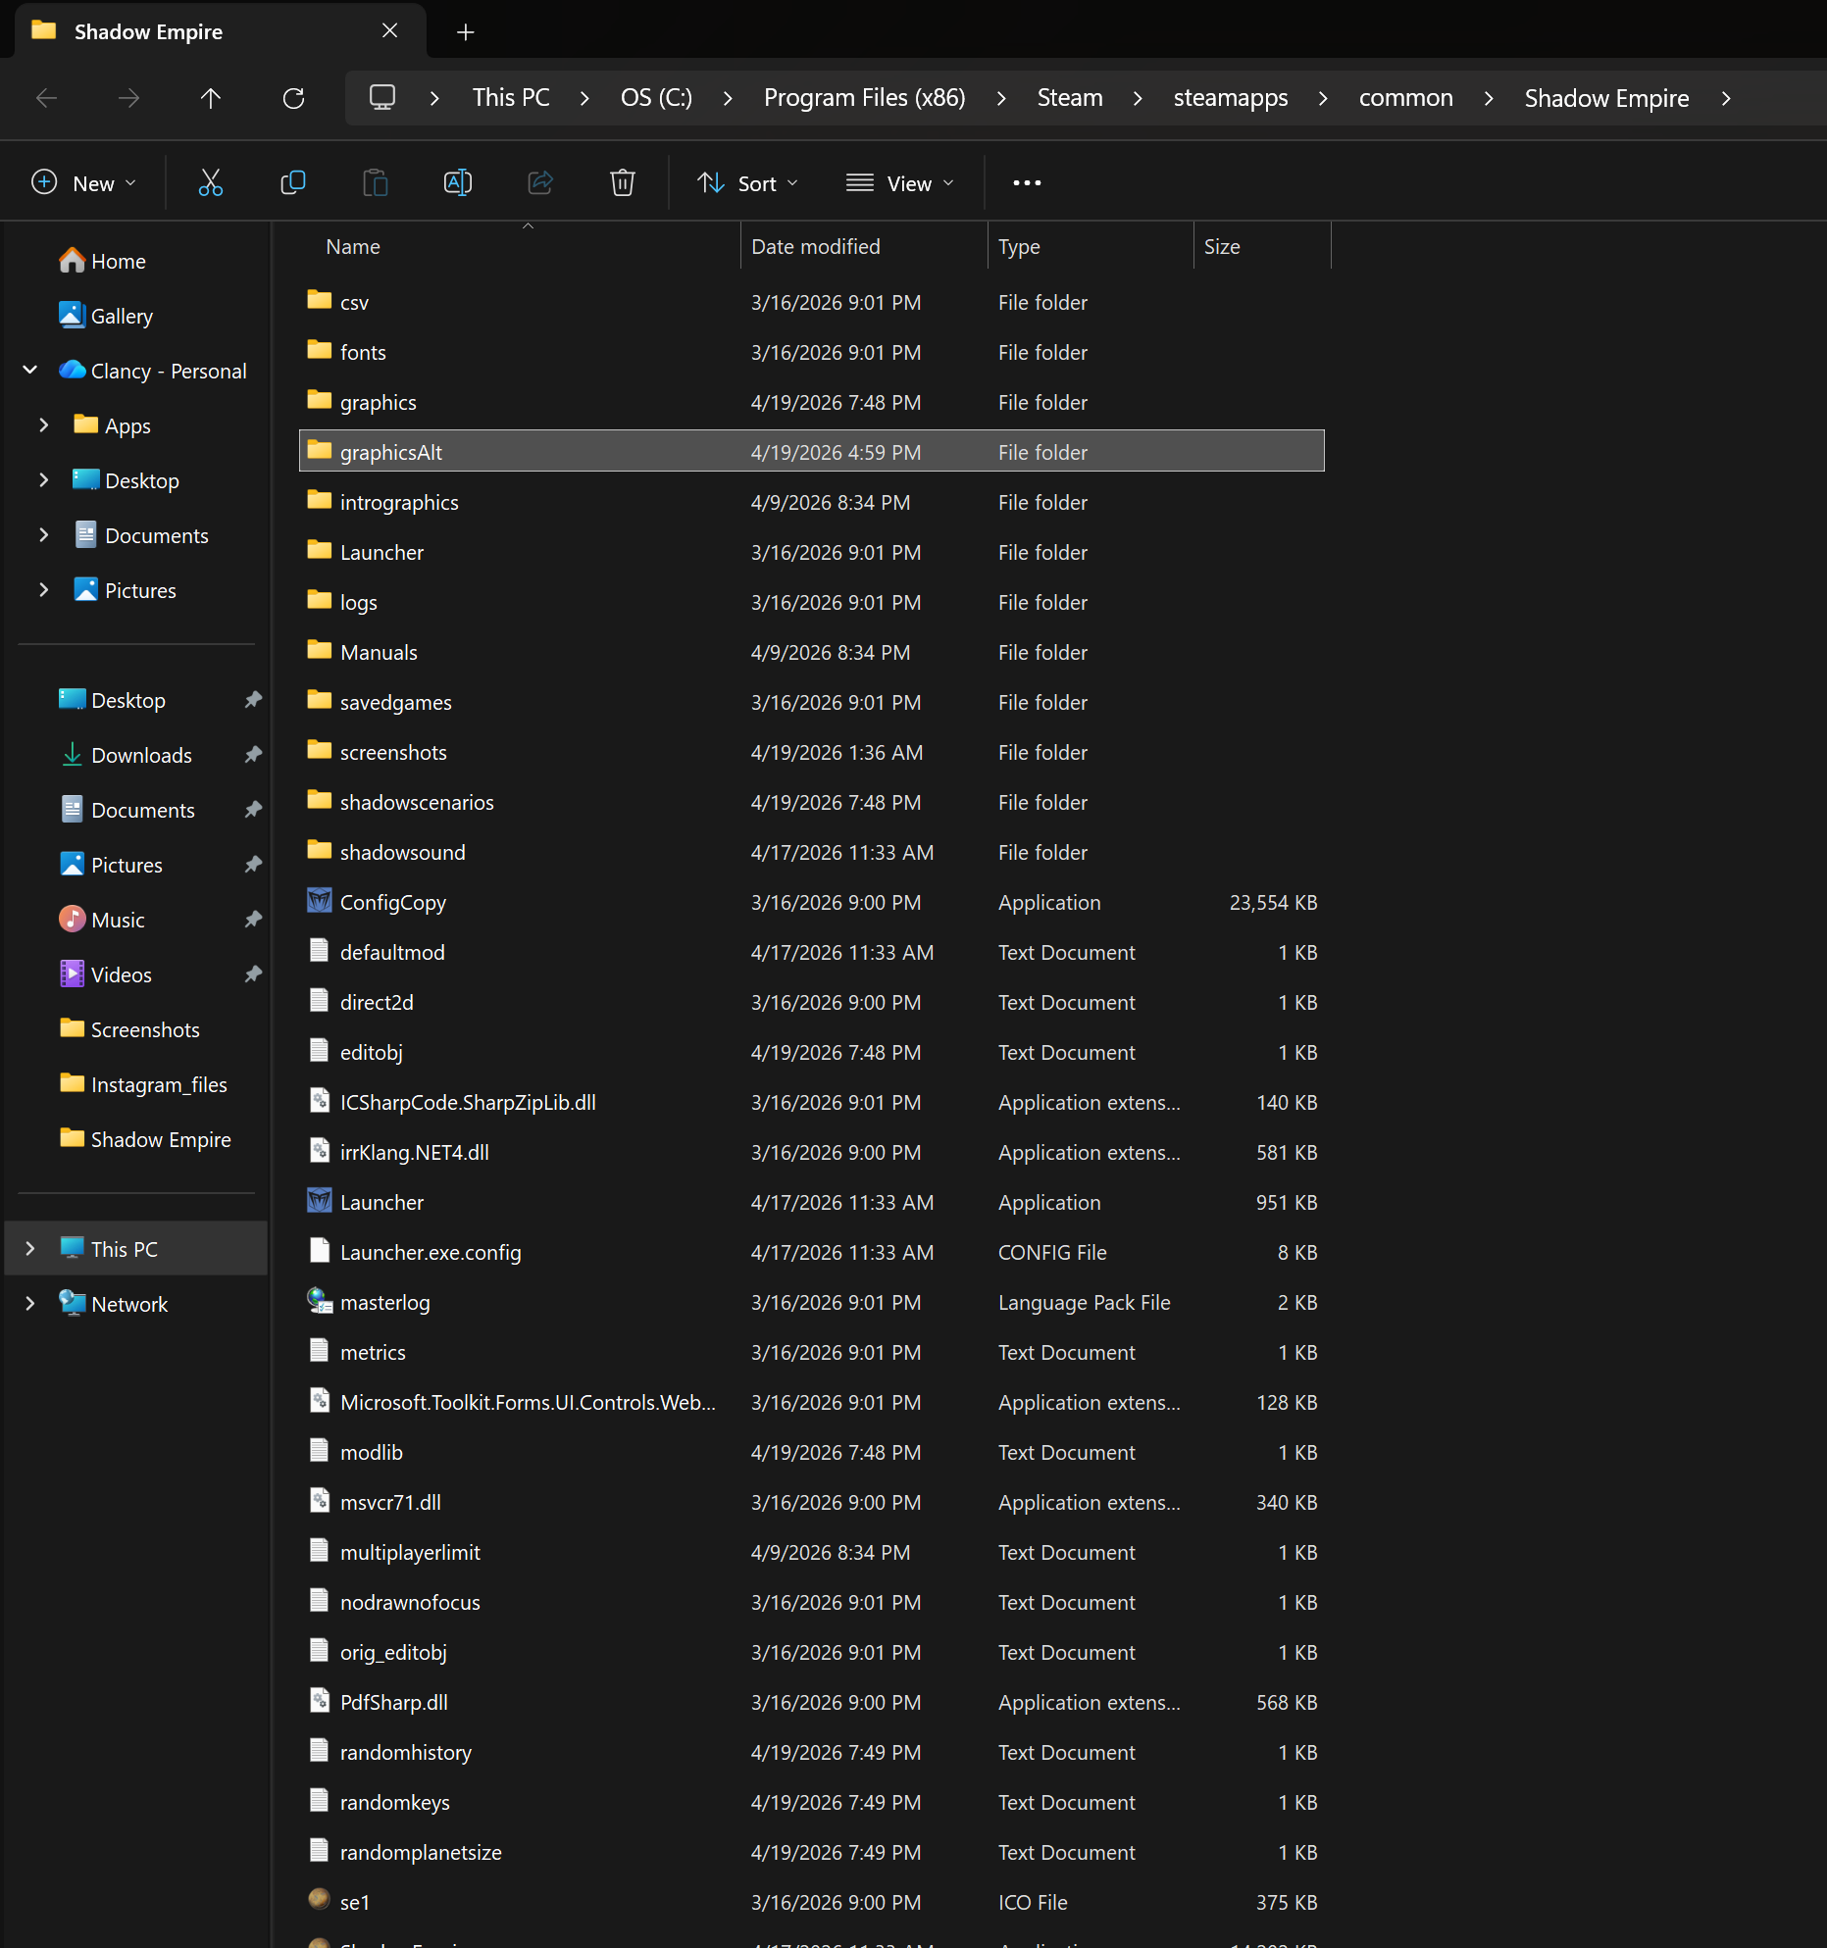The height and width of the screenshot is (1948, 1827).
Task: Select the multiplayerlimit text file
Action: 811,1551
